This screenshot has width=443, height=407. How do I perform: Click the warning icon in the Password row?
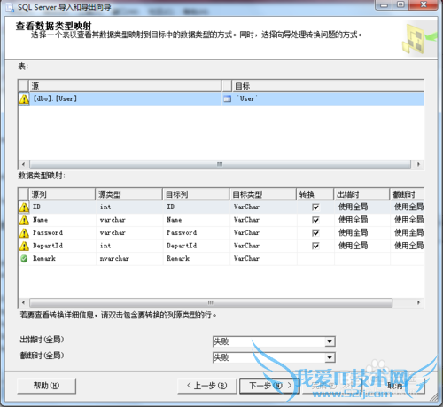click(24, 233)
